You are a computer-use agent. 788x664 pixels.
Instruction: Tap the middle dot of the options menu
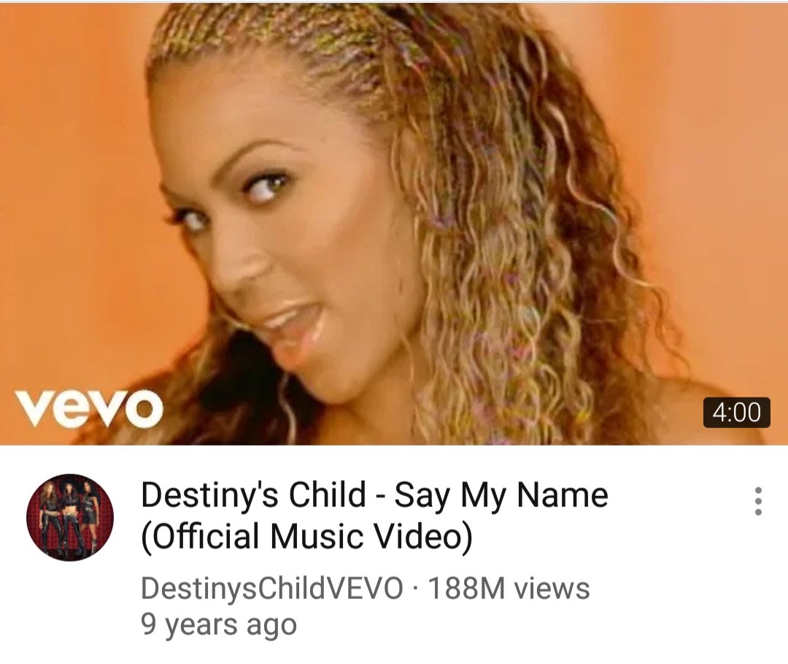[x=758, y=501]
